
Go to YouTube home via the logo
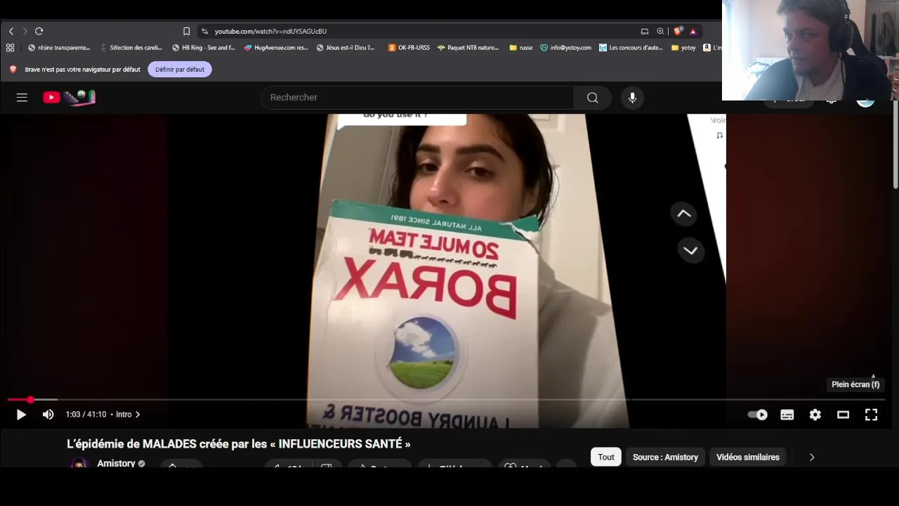tap(69, 98)
